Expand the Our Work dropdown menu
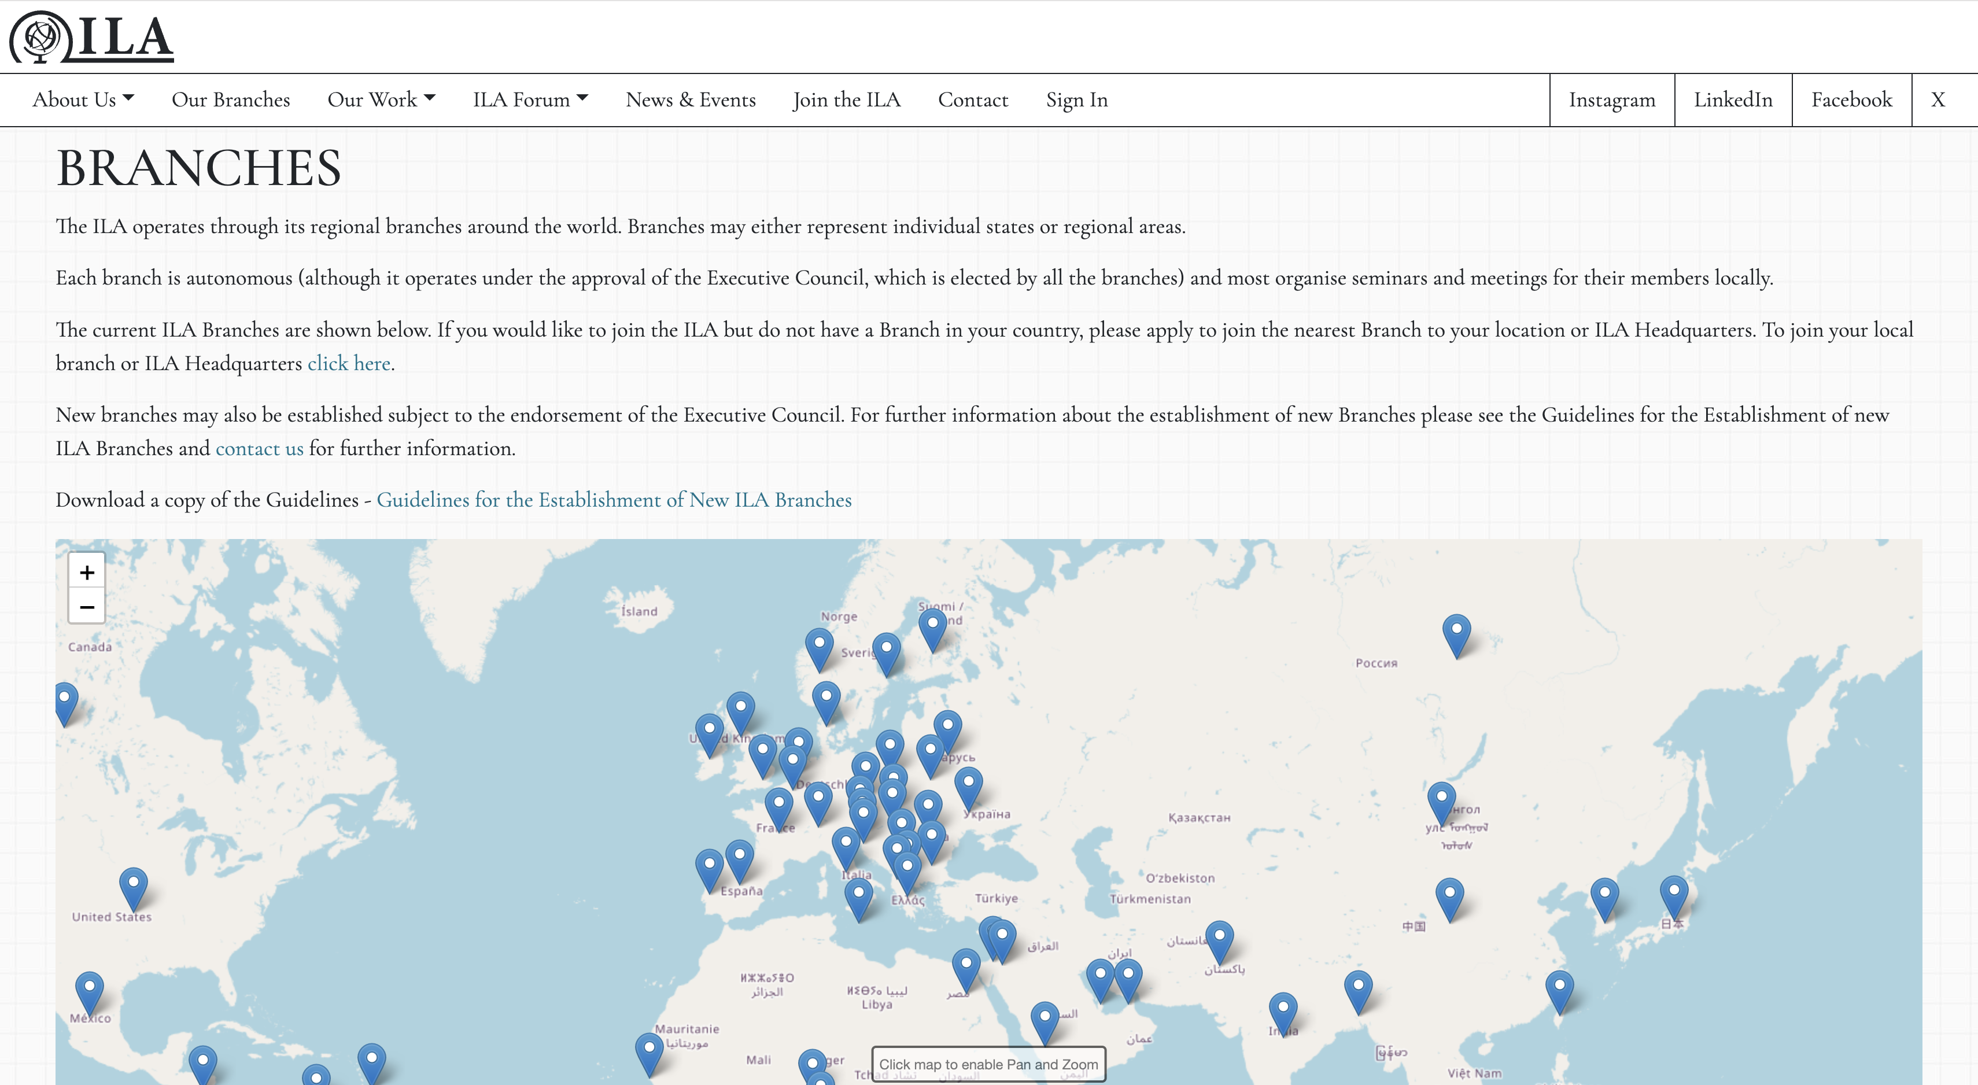The image size is (1978, 1085). click(x=381, y=100)
